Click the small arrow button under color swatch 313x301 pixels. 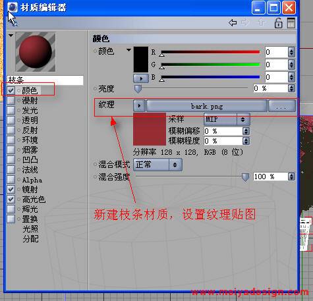pyautogui.click(x=141, y=78)
